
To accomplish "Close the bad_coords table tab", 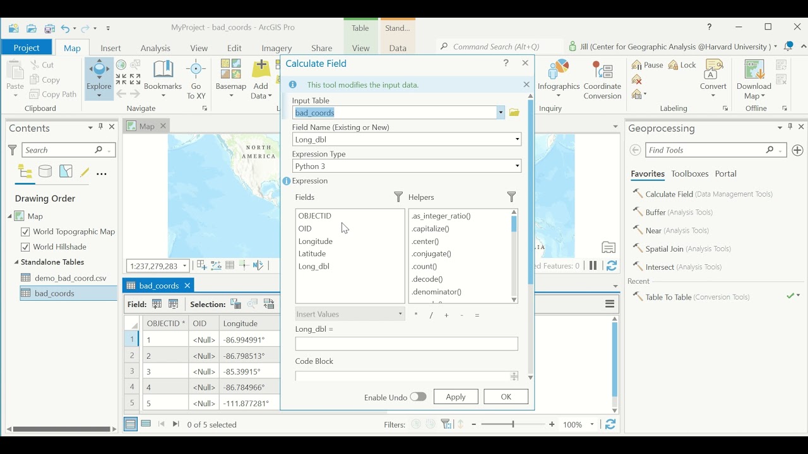I will coord(187,286).
